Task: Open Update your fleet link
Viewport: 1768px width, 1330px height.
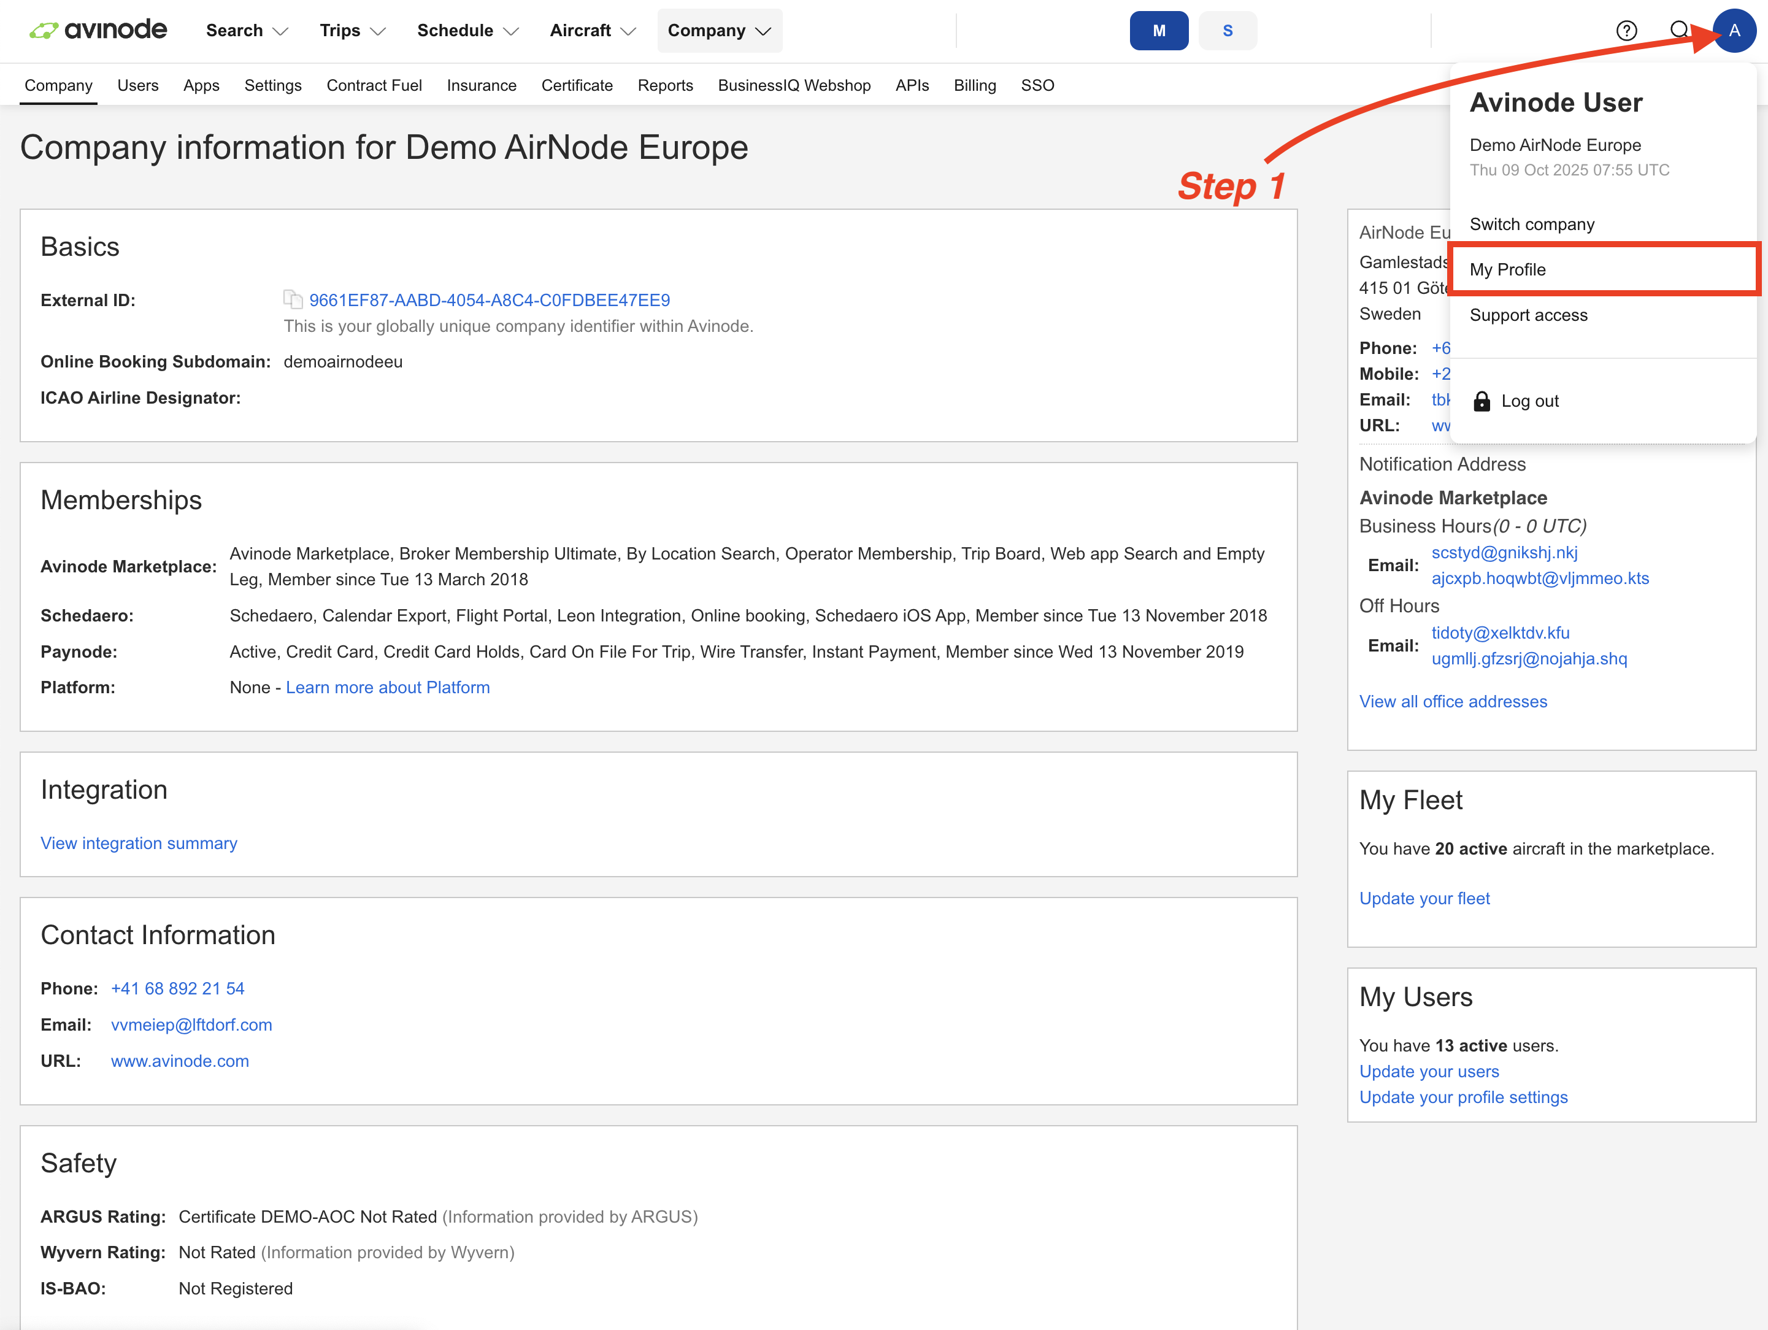Action: [1424, 898]
